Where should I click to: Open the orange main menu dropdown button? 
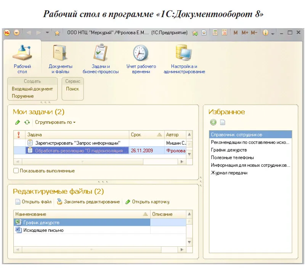[16, 33]
